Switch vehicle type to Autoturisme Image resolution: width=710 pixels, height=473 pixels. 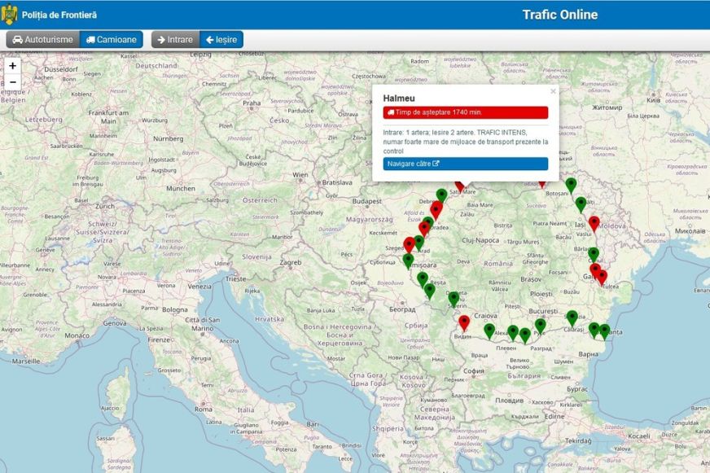[x=43, y=39]
